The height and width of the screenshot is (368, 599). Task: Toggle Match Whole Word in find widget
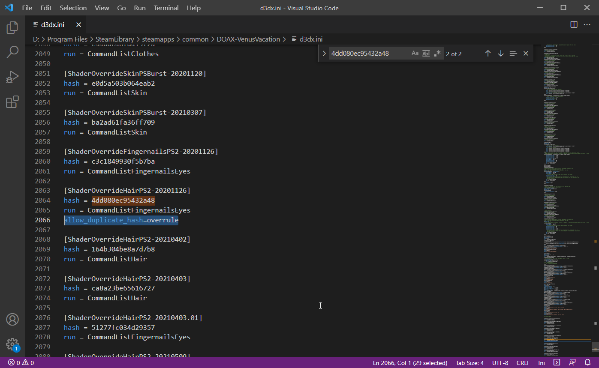pos(426,54)
